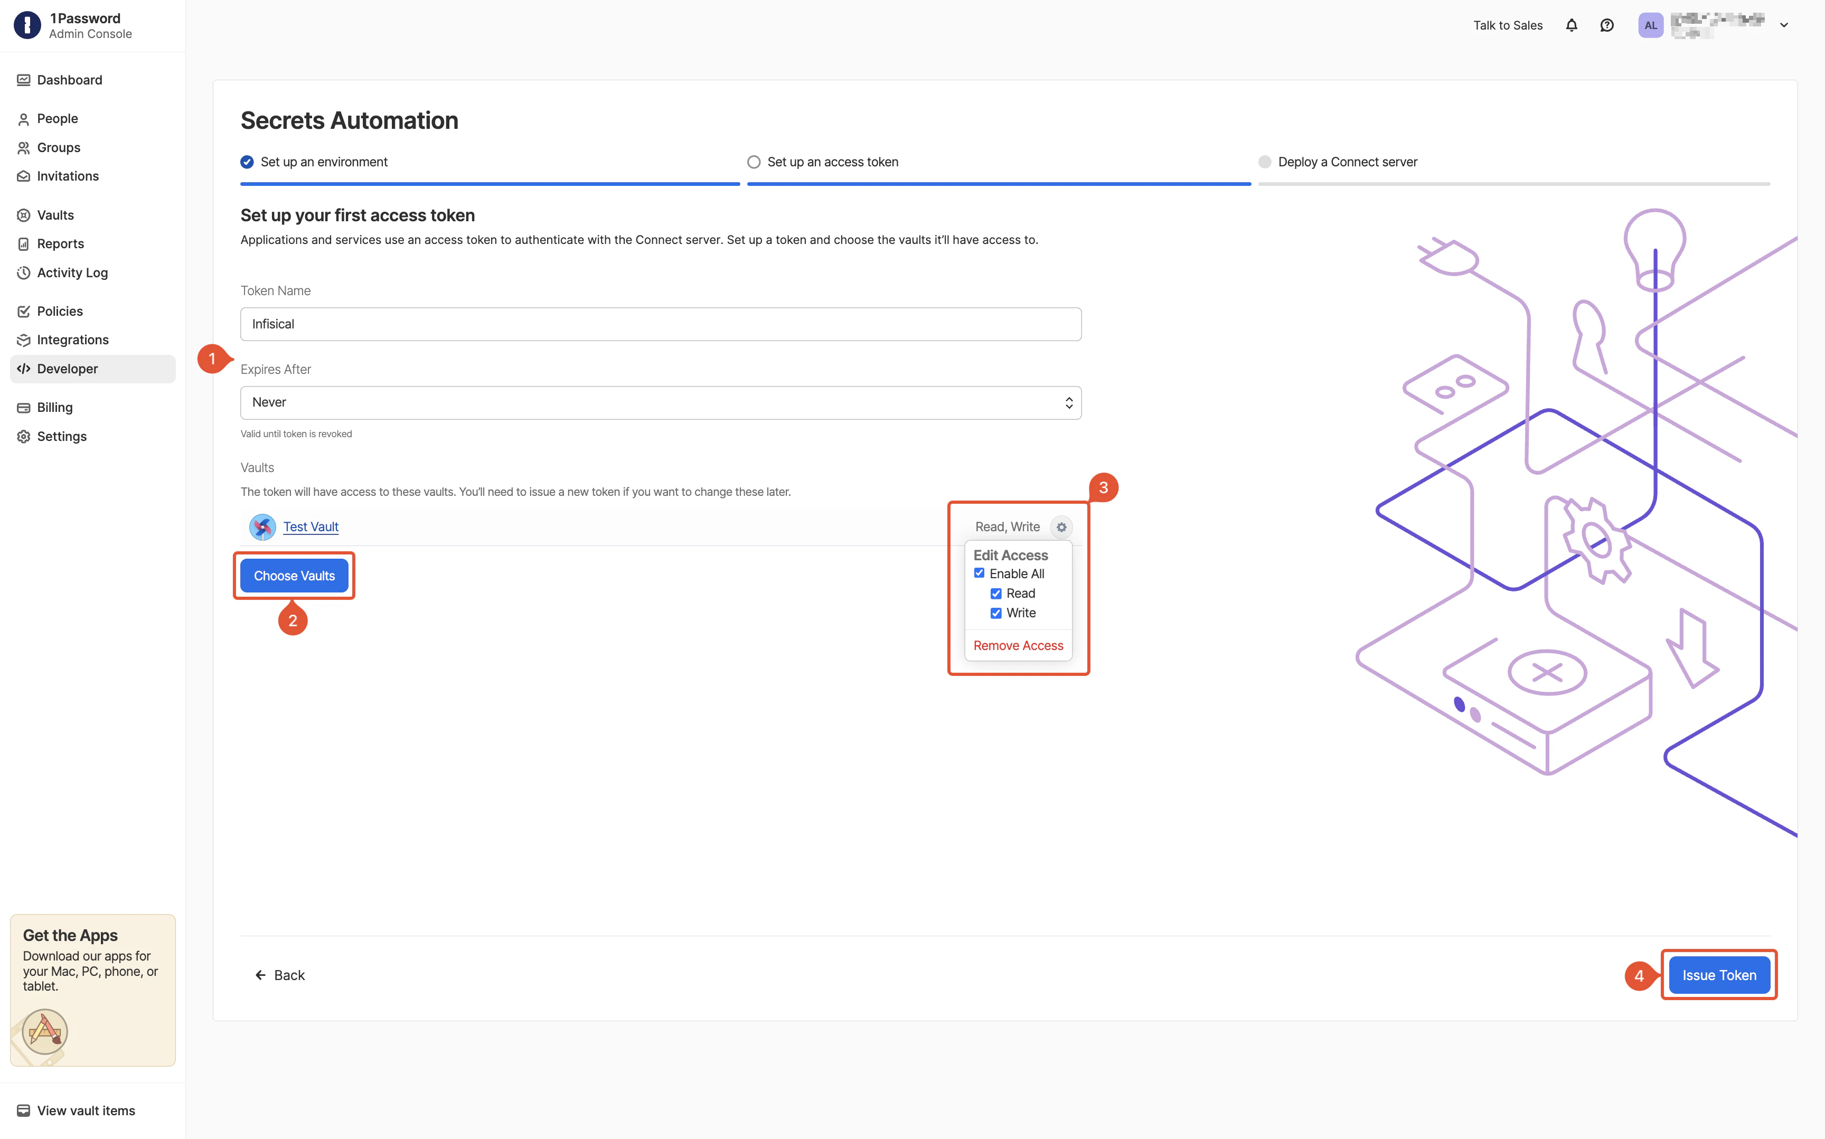
Task: Click the Policies checkmark icon
Action: pyautogui.click(x=23, y=311)
